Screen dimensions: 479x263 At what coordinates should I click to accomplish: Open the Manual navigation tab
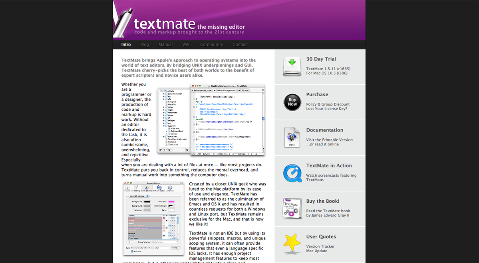(x=165, y=45)
